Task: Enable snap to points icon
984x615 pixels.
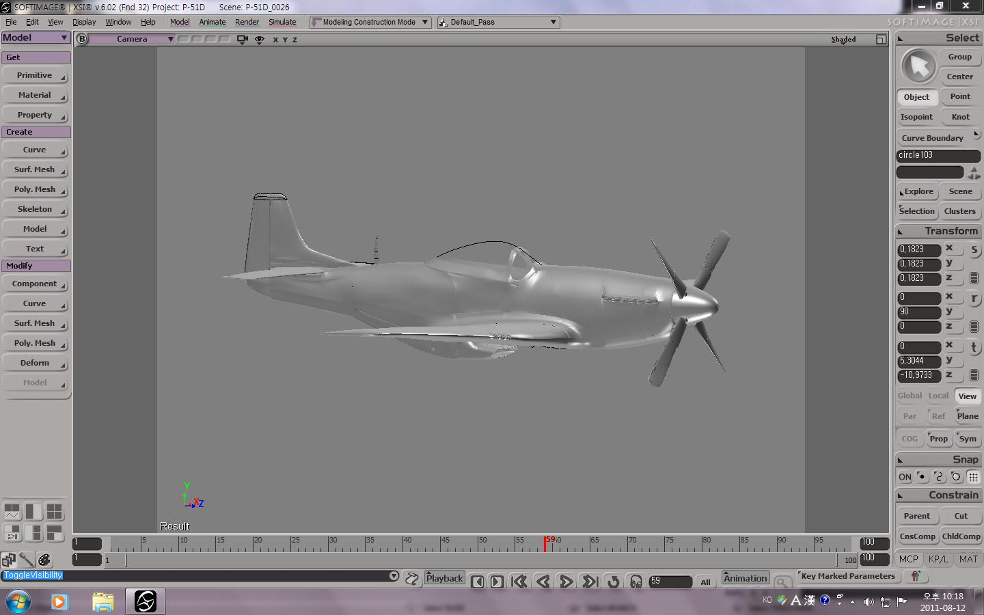Action: coord(922,477)
